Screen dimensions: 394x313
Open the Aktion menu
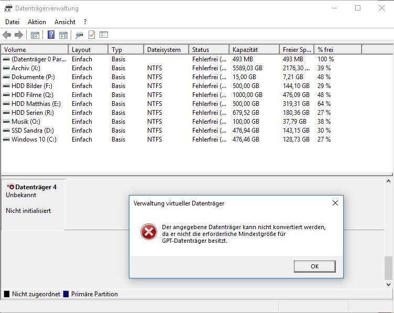[x=37, y=22]
